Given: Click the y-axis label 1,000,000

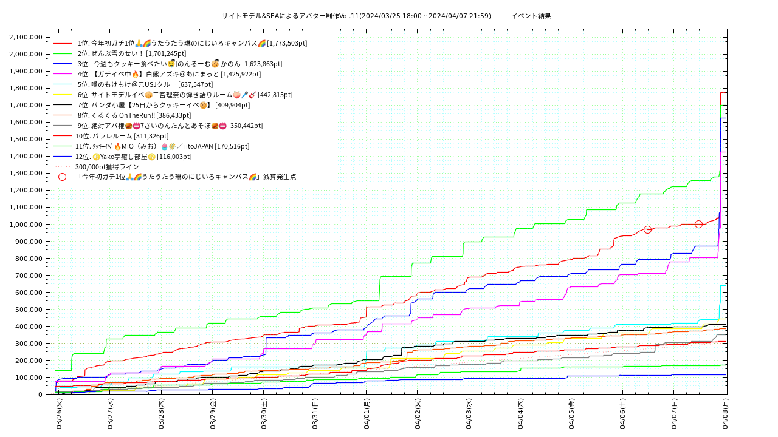Looking at the screenshot, I should pos(26,225).
